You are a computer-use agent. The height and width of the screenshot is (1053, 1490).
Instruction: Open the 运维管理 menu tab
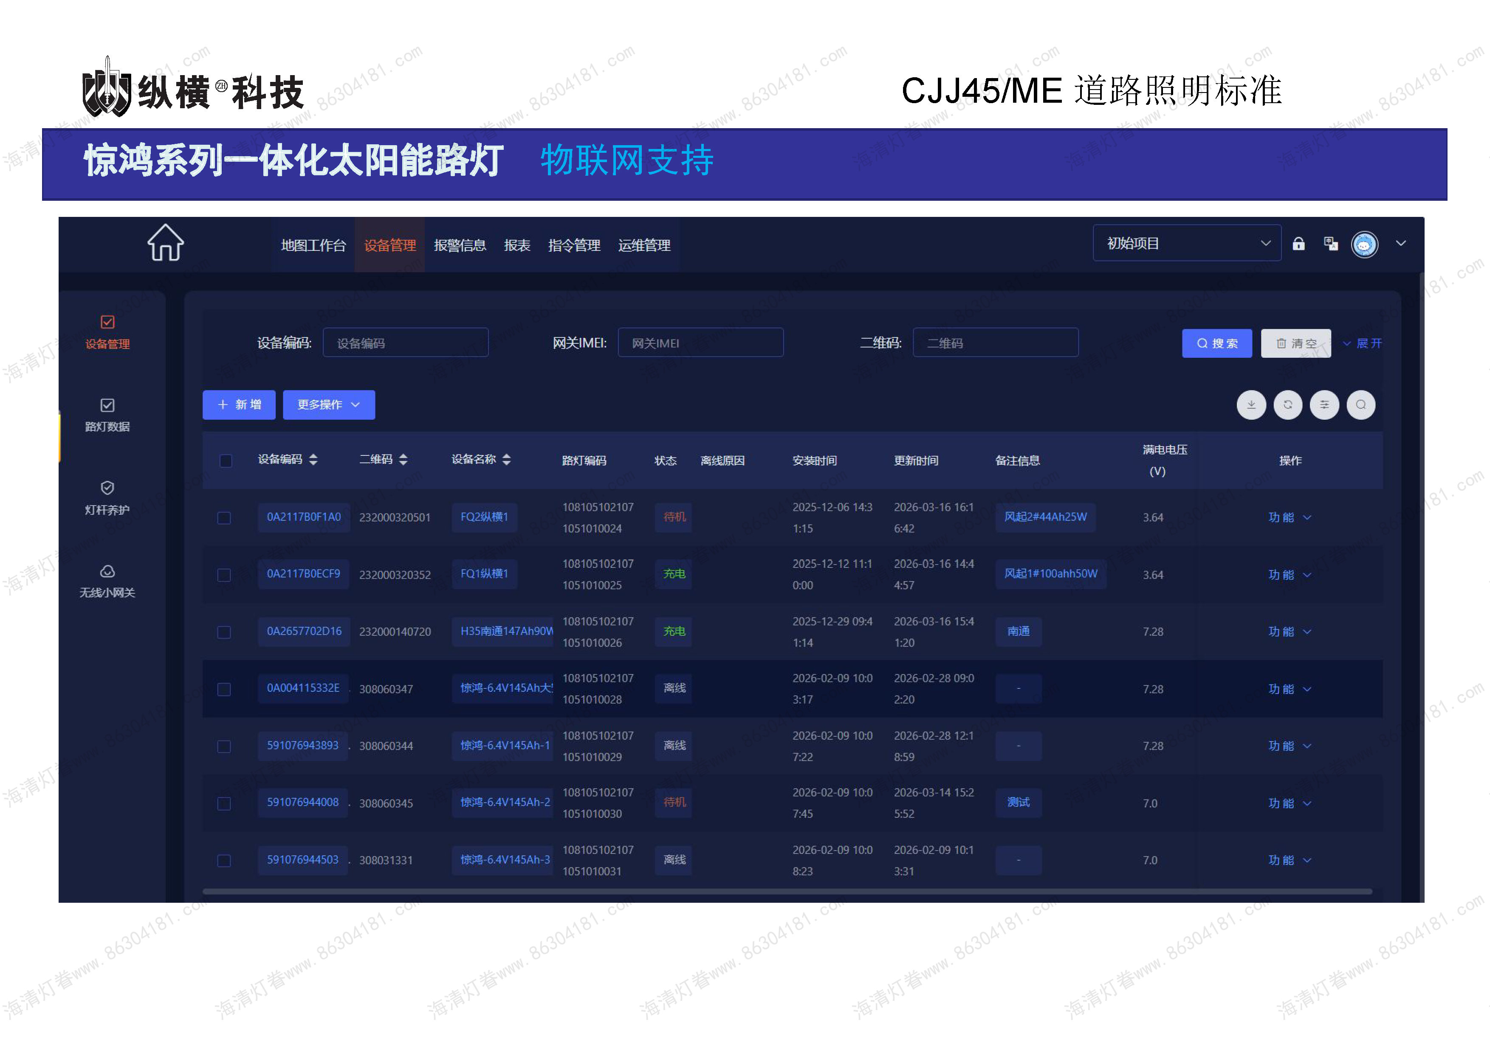644,246
